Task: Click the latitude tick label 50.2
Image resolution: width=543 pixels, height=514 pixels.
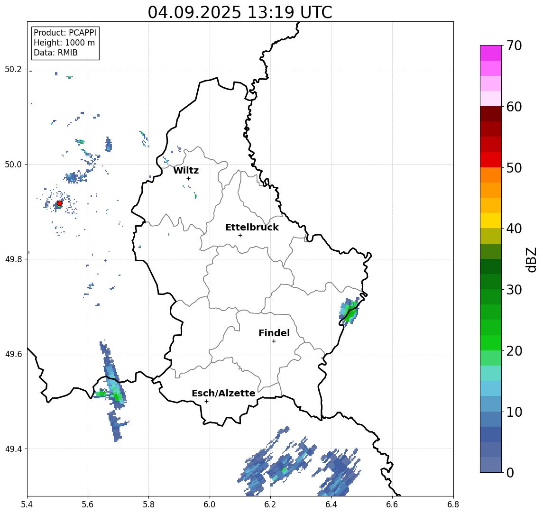Action: click(x=13, y=69)
